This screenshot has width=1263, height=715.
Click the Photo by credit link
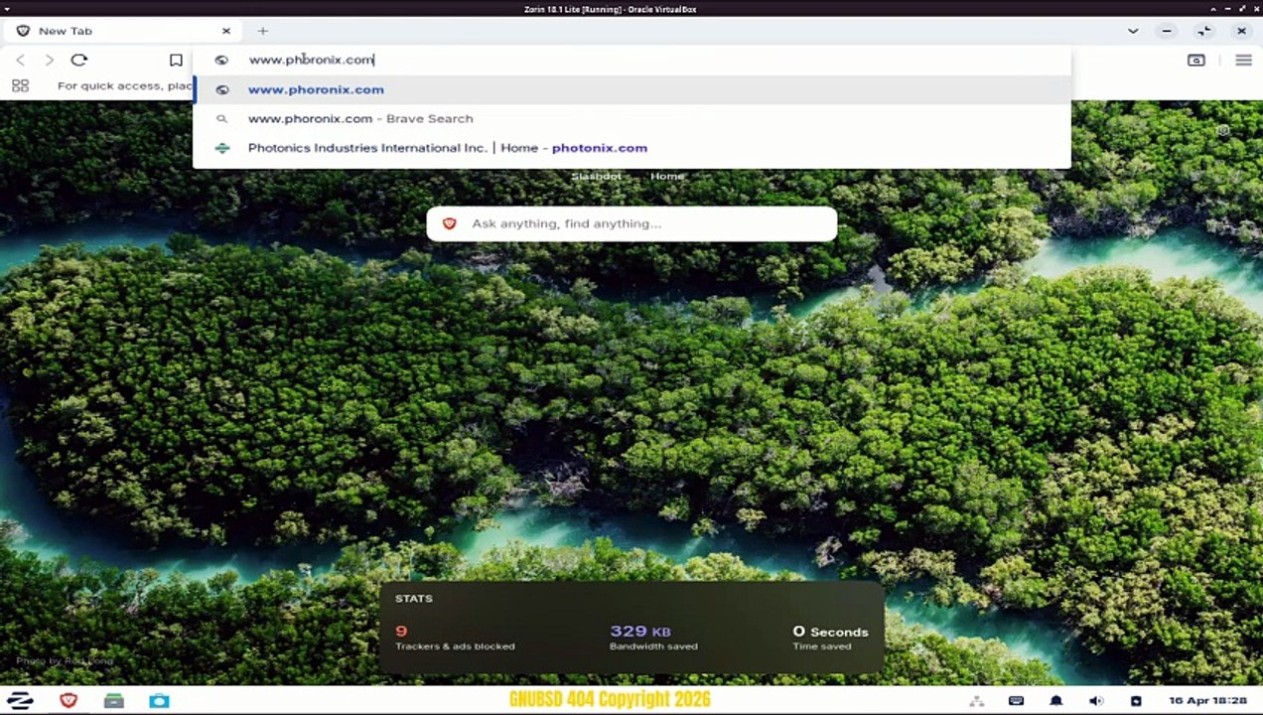tap(65, 660)
